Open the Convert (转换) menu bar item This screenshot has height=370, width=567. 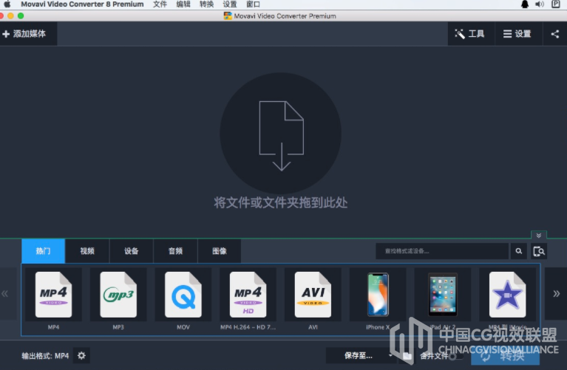coord(206,4)
